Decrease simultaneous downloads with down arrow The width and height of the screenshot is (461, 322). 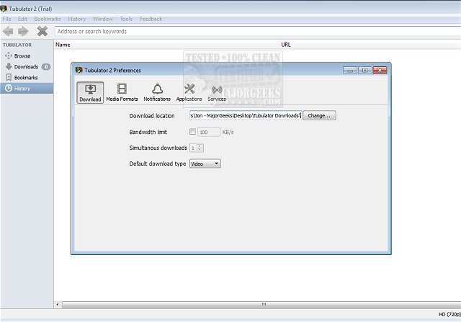pos(200,150)
